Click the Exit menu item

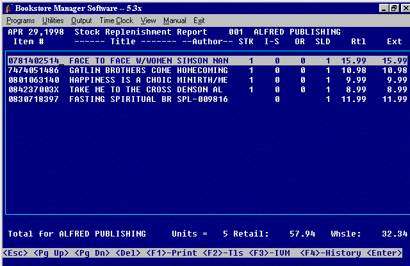pos(199,21)
